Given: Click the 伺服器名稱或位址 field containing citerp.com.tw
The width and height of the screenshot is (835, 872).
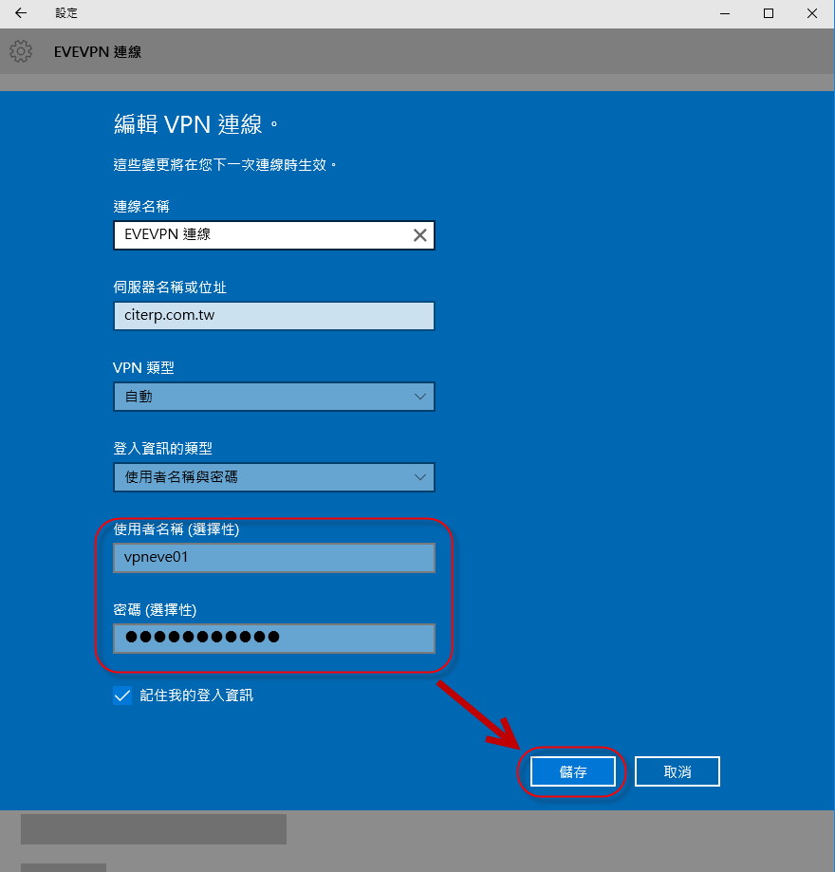Looking at the screenshot, I should point(273,316).
